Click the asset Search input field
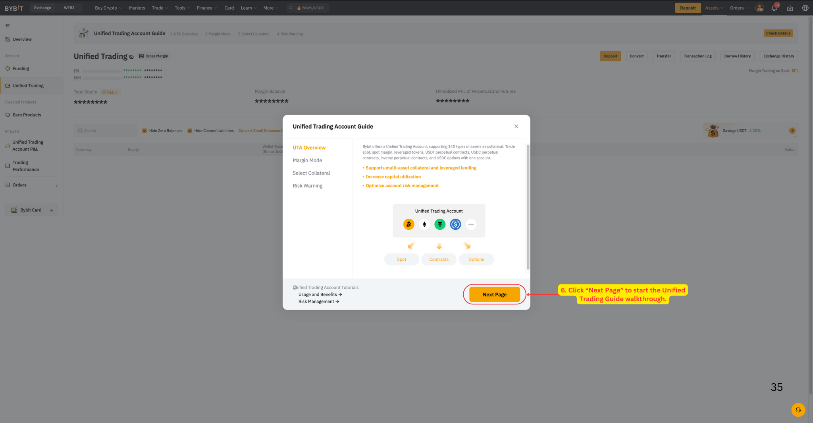813x423 pixels. coord(105,131)
